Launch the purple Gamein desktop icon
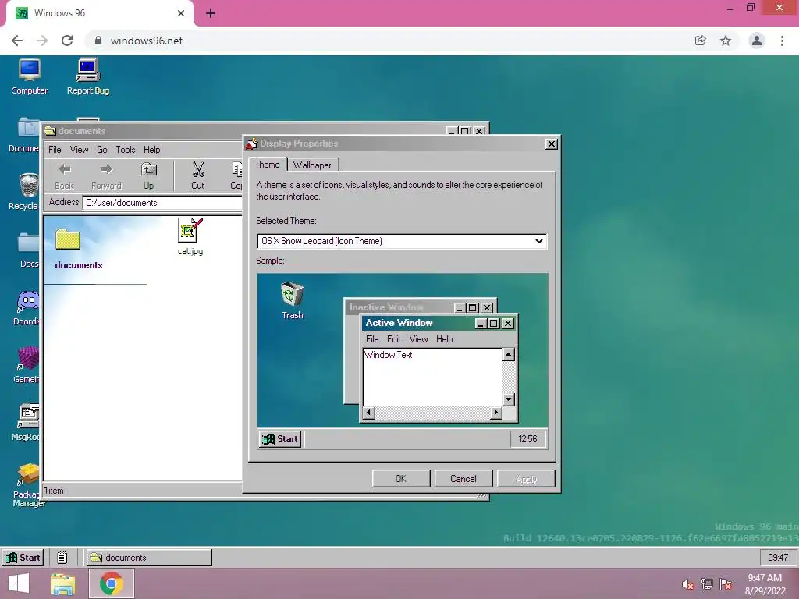Image resolution: width=799 pixels, height=599 pixels. point(27,365)
